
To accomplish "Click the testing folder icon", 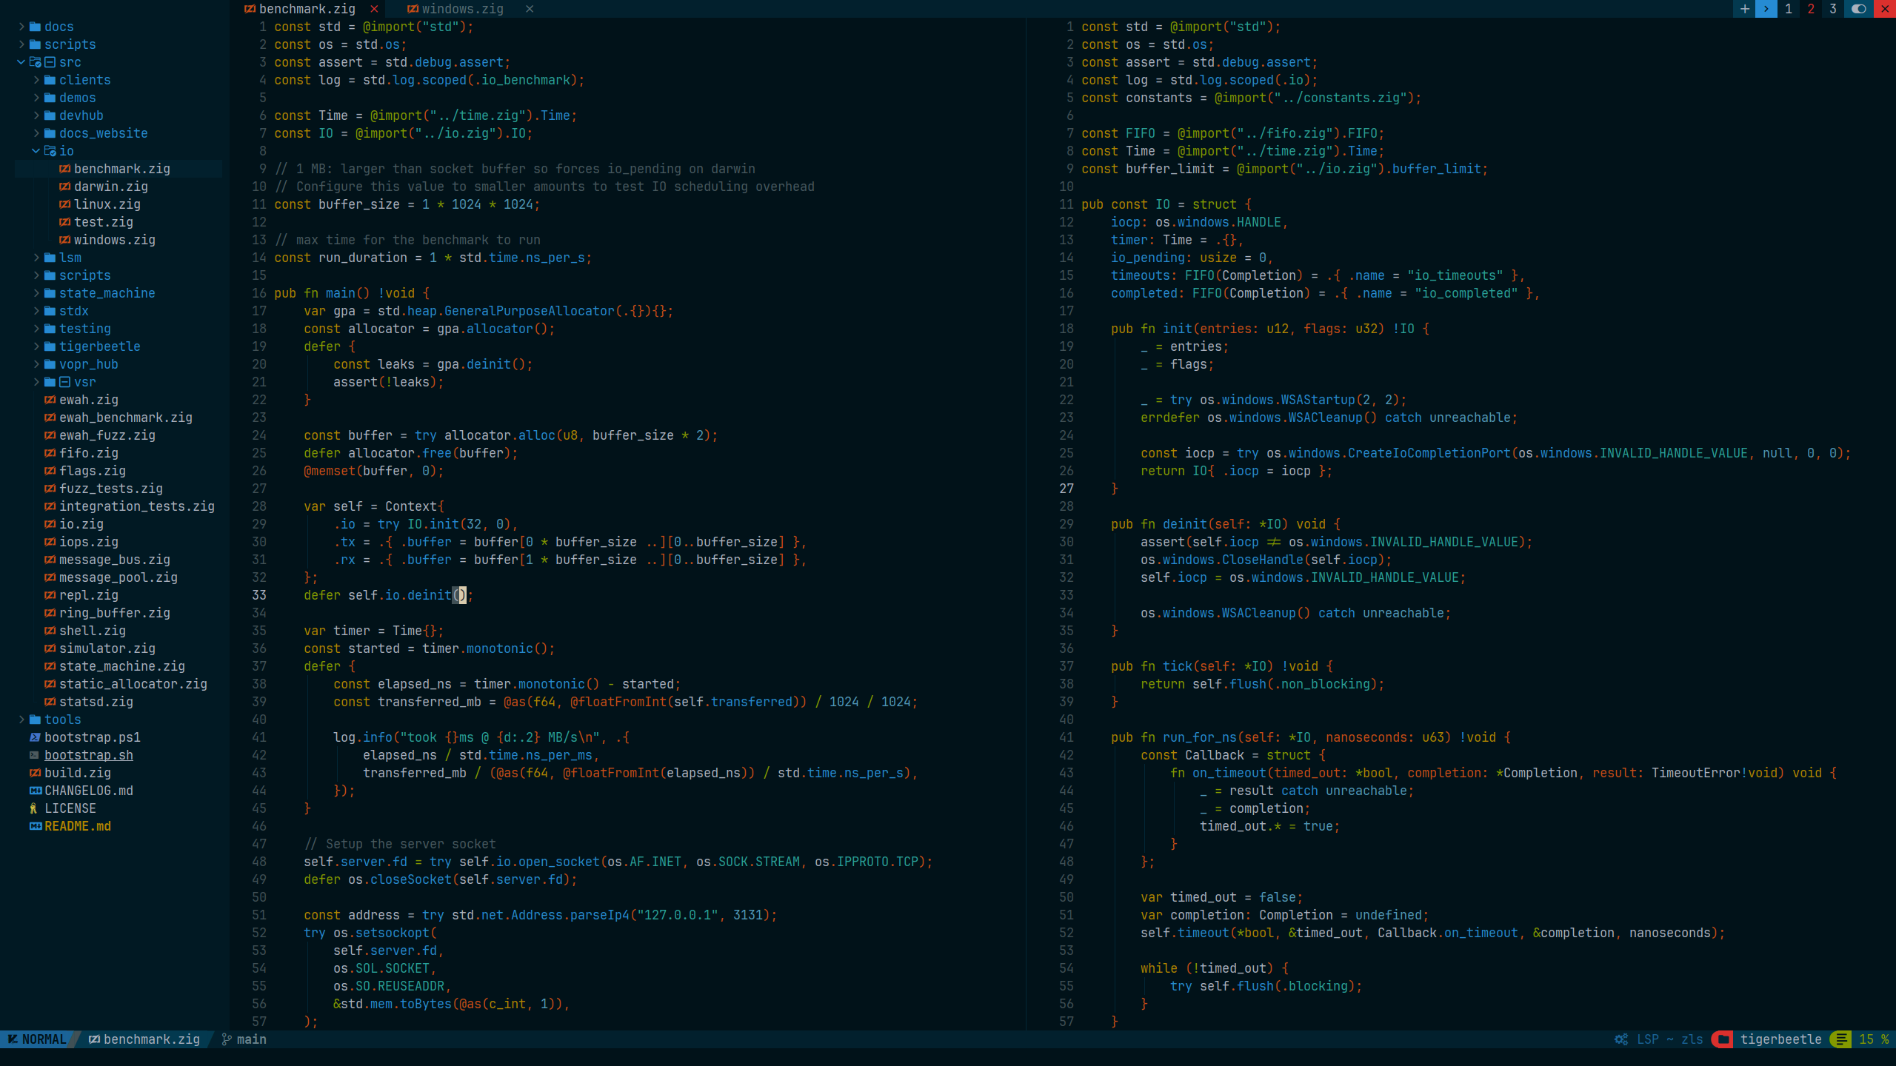I will coord(50,329).
